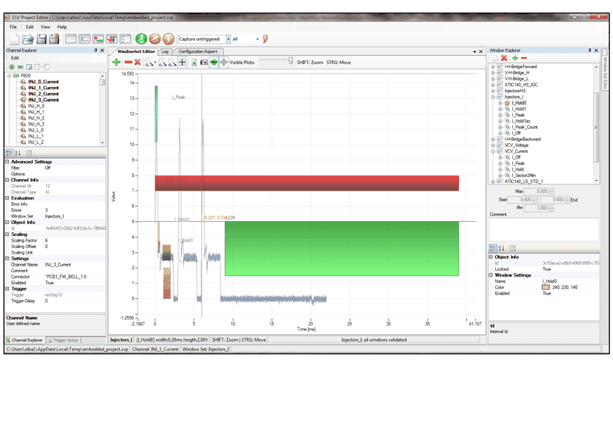The image size is (613, 423).
Task: Select INJ_0_Current channel
Action: pos(43,81)
